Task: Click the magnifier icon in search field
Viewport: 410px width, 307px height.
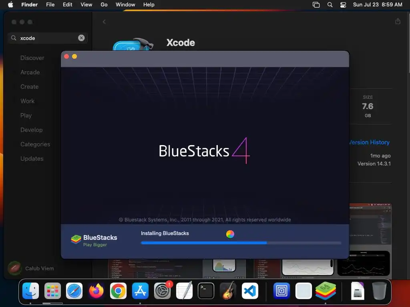Action: point(14,38)
